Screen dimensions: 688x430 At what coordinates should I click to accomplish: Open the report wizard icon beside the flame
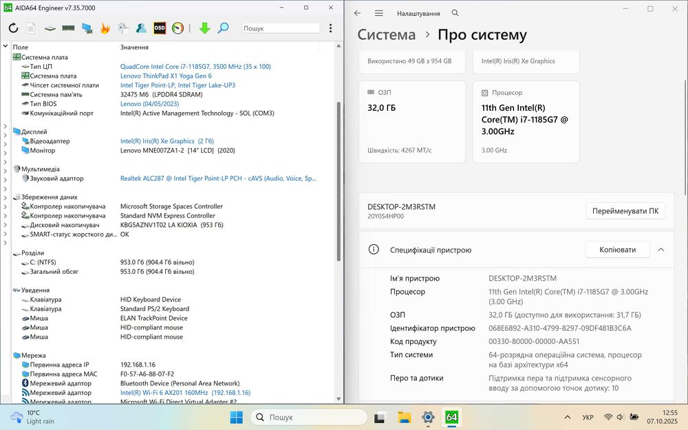(x=123, y=28)
